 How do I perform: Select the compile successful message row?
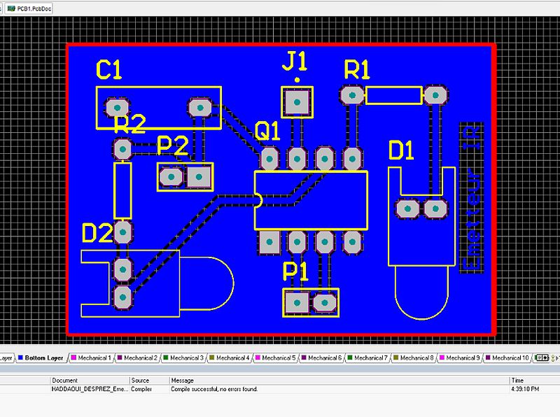210,390
